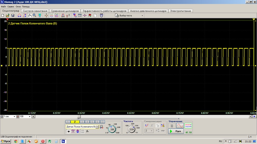Add a marker with the red flag icon

point(90,15)
